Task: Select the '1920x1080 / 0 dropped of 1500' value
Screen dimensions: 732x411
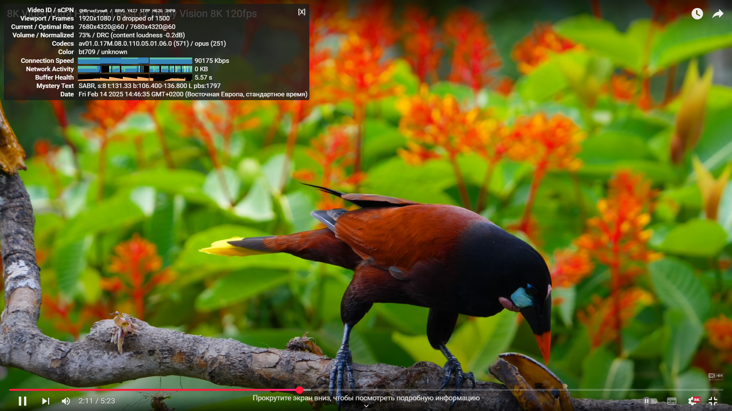Action: pyautogui.click(x=124, y=18)
